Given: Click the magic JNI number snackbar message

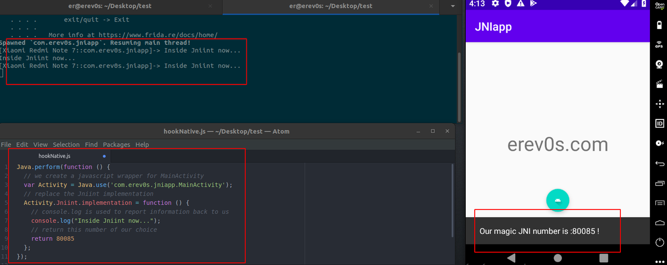Looking at the screenshot, I should coord(539,231).
